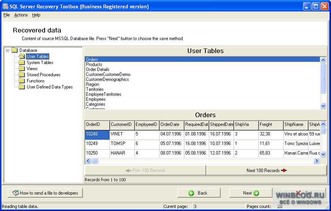The height and width of the screenshot is (211, 331).
Task: Click the Freight column header
Action: tap(271, 125)
